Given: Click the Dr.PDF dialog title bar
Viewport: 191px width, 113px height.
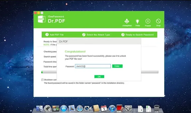Looking at the screenshot, I should pos(99,41).
